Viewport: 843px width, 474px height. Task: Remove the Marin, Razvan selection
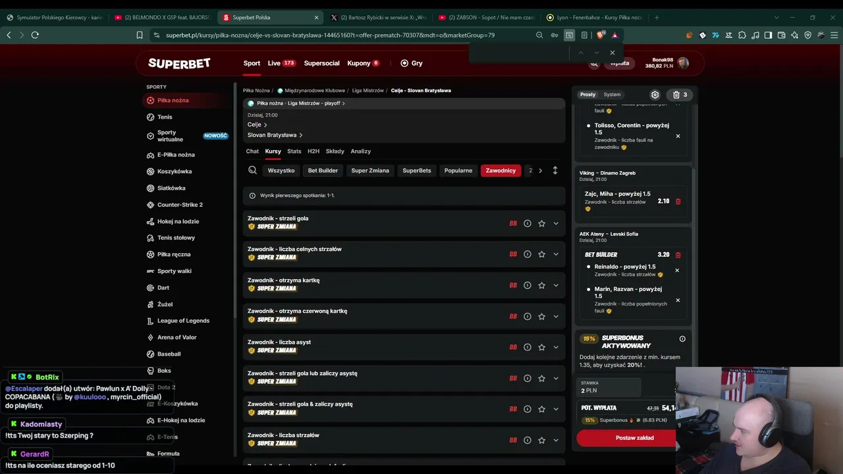[x=678, y=300]
